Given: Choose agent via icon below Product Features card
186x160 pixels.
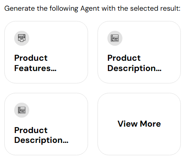Looking at the screenshot, I should 21,110.
